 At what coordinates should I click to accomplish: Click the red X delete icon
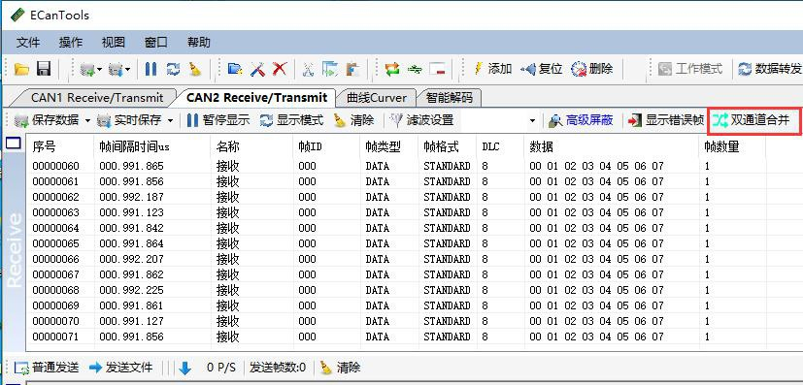click(279, 69)
